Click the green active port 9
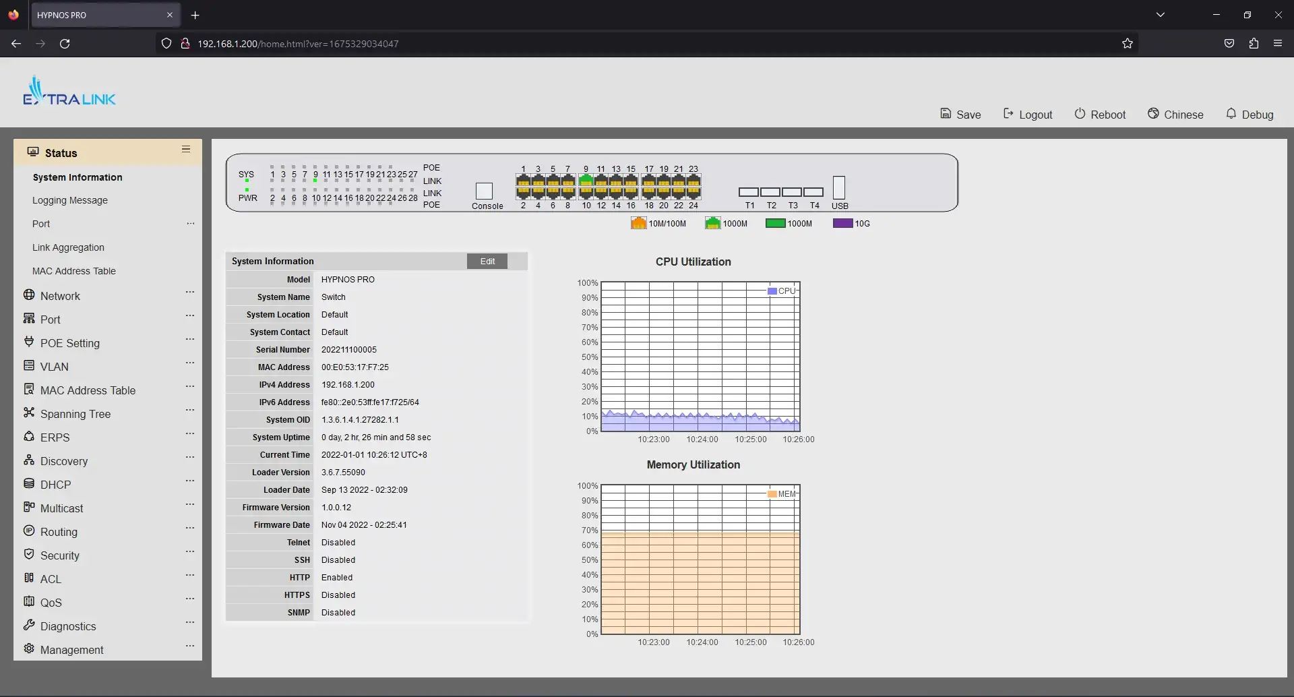Viewport: 1294px width, 697px height. point(586,180)
